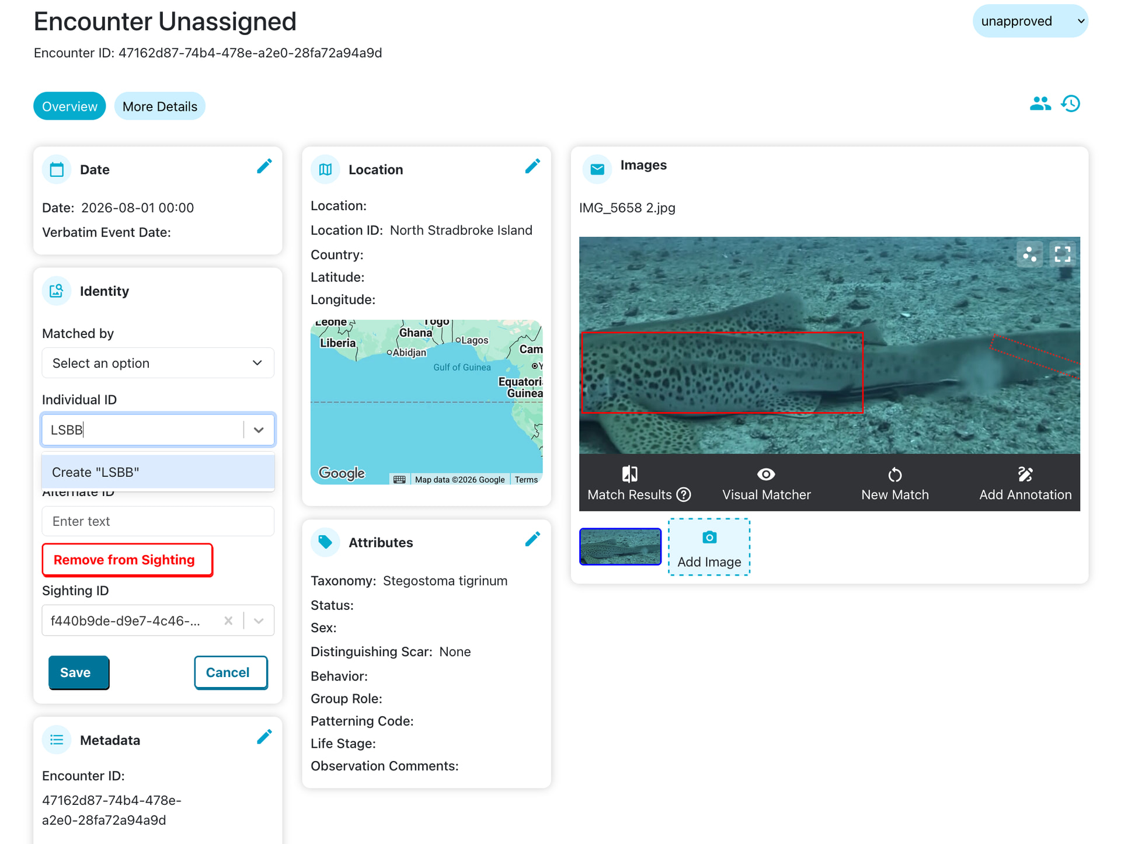Open Google map Terms link
1121x844 pixels.
526,480
